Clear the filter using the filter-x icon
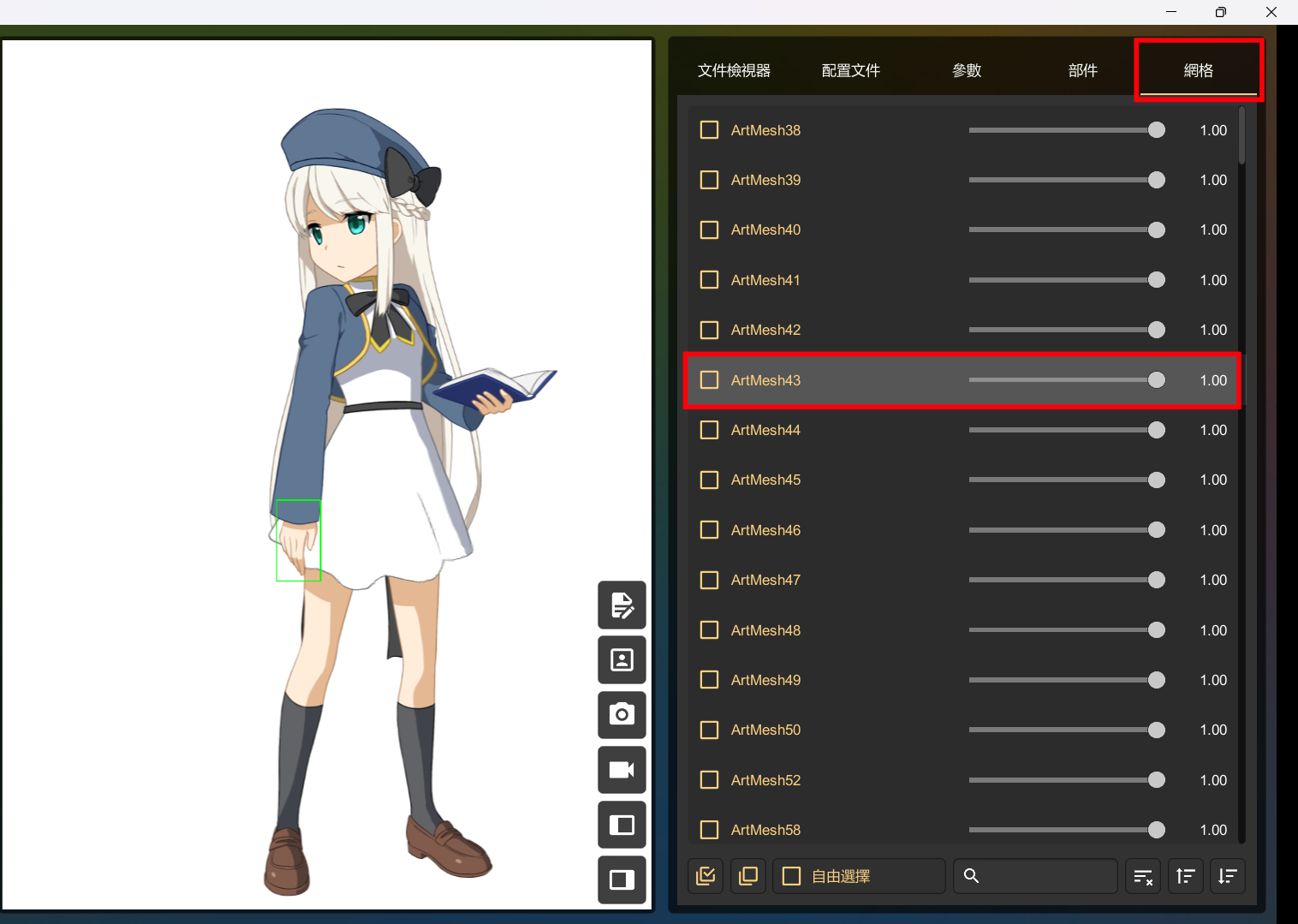The height and width of the screenshot is (924, 1298). click(1142, 876)
